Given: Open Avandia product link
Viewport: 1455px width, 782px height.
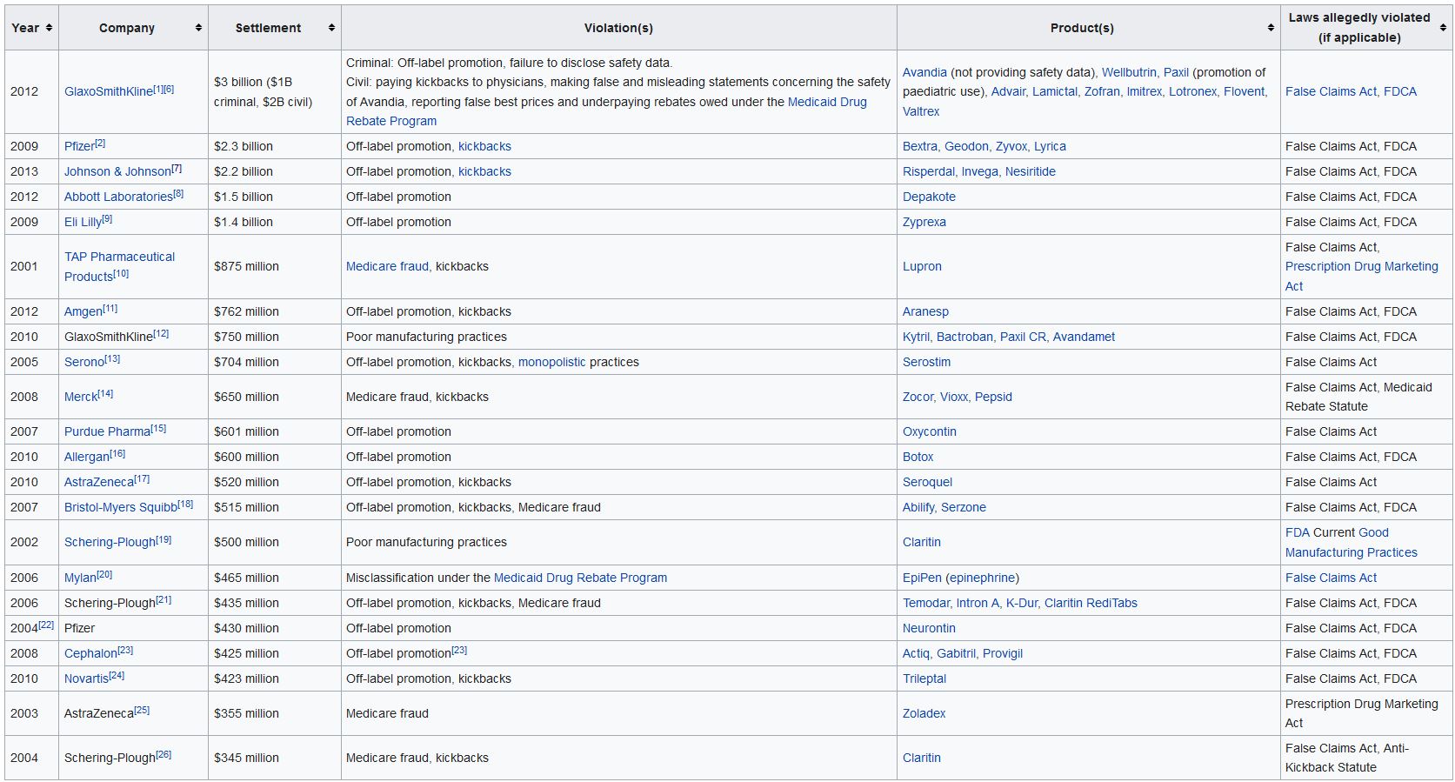Looking at the screenshot, I should point(924,72).
